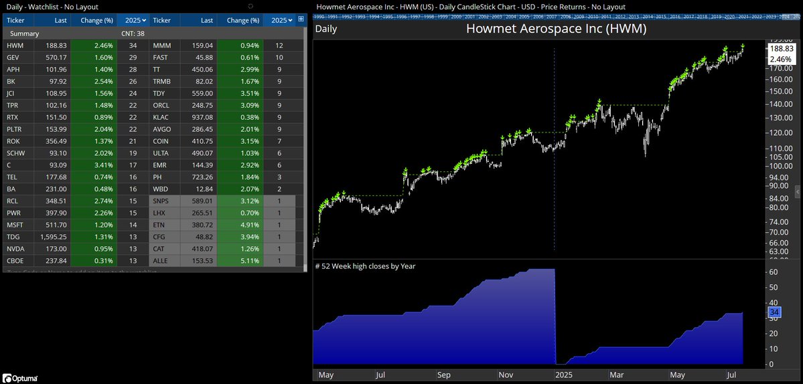Image resolution: width=803 pixels, height=384 pixels.
Task: Click the 4.91% change cell
Action: [x=240, y=225]
